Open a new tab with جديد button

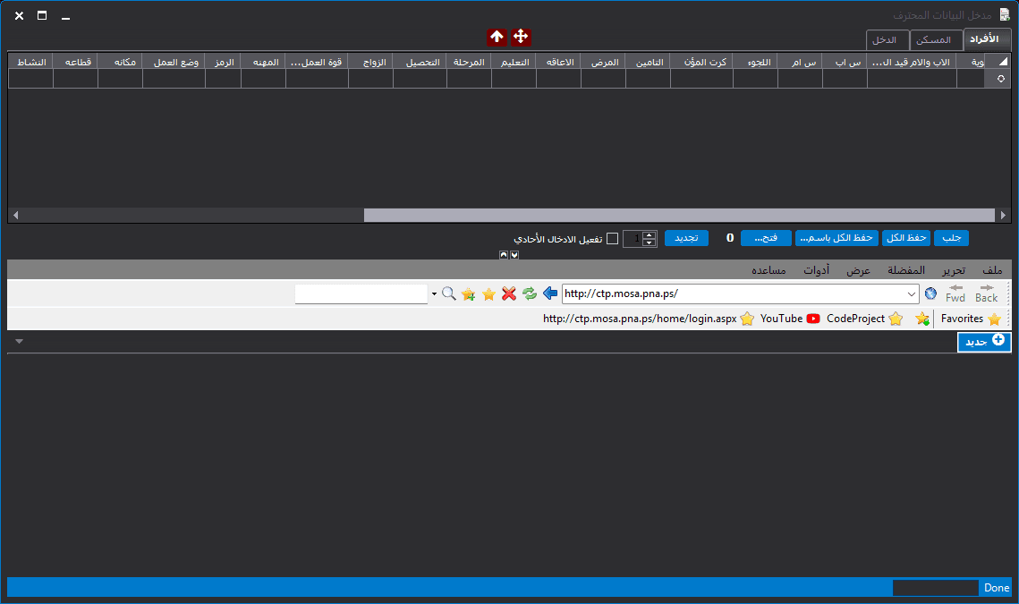pos(984,341)
